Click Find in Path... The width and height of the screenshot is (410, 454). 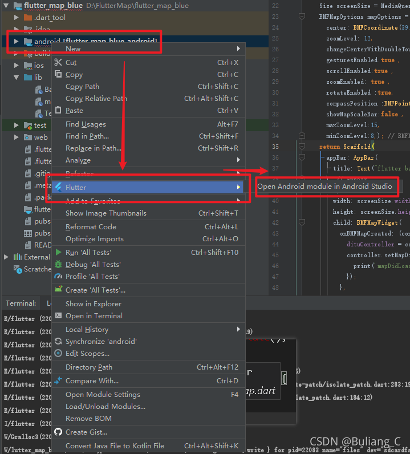click(x=148, y=136)
